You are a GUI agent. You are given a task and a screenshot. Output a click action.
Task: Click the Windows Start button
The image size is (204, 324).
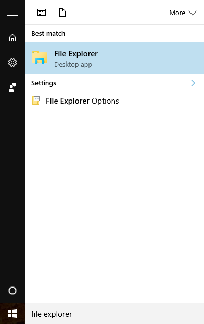tap(12, 314)
